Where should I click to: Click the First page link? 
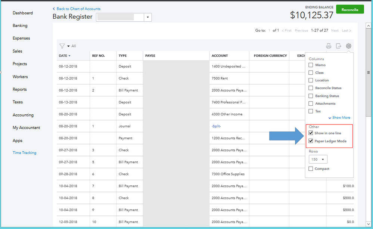point(286,31)
